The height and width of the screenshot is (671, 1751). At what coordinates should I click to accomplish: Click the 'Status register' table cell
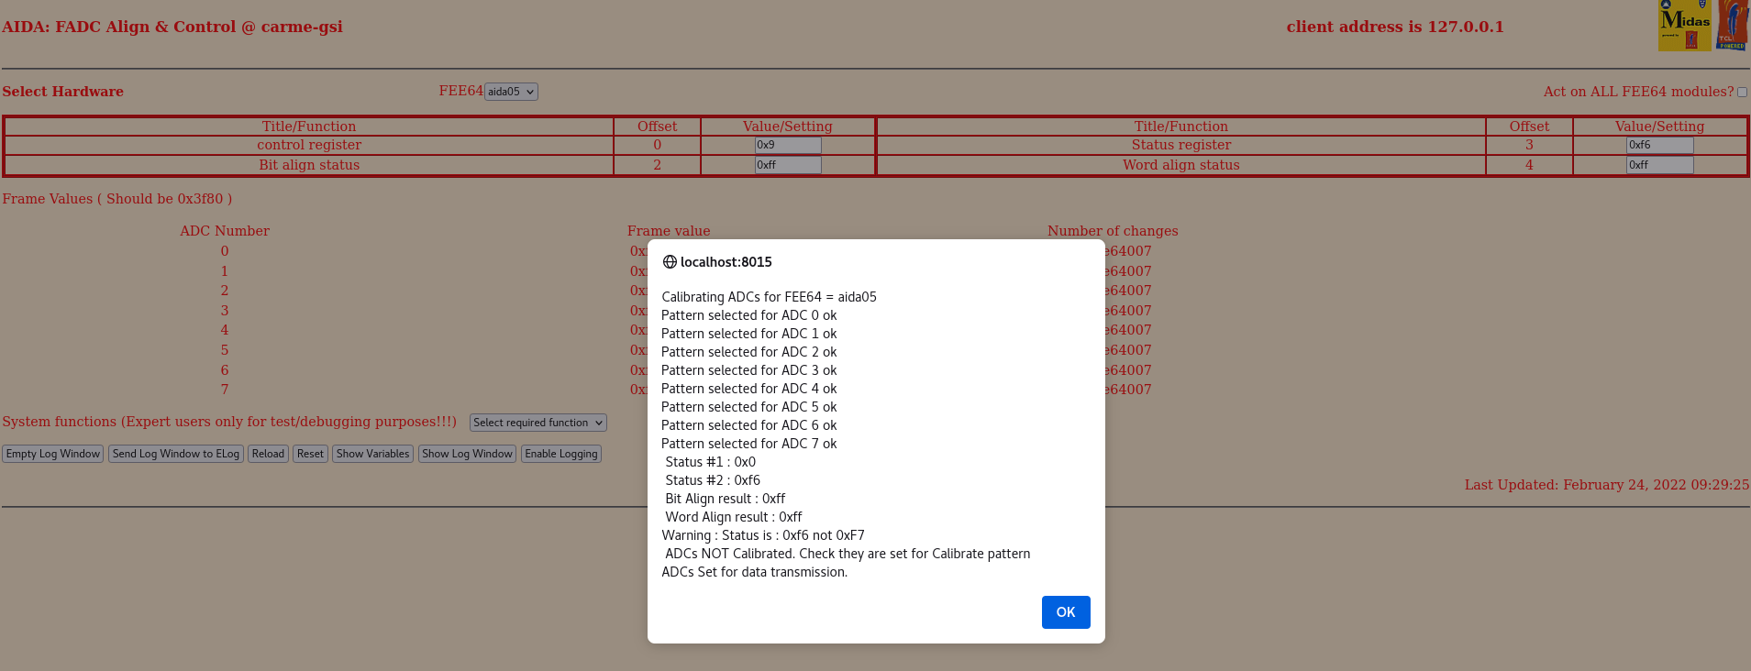tap(1181, 145)
